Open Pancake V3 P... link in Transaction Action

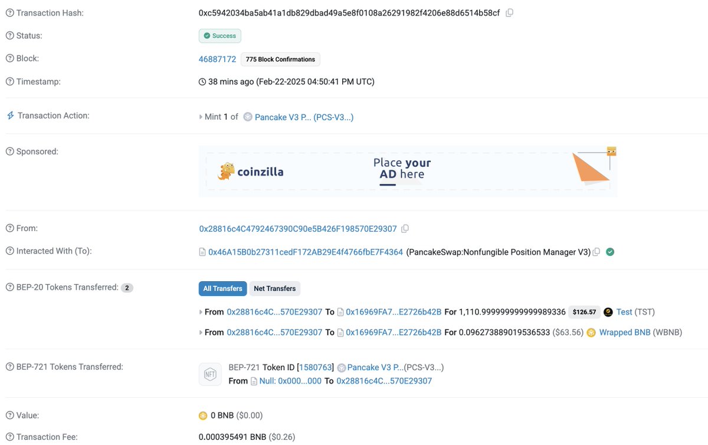click(x=304, y=117)
